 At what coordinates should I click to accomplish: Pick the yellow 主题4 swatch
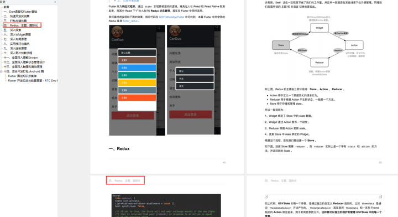pyautogui.click(x=137, y=83)
